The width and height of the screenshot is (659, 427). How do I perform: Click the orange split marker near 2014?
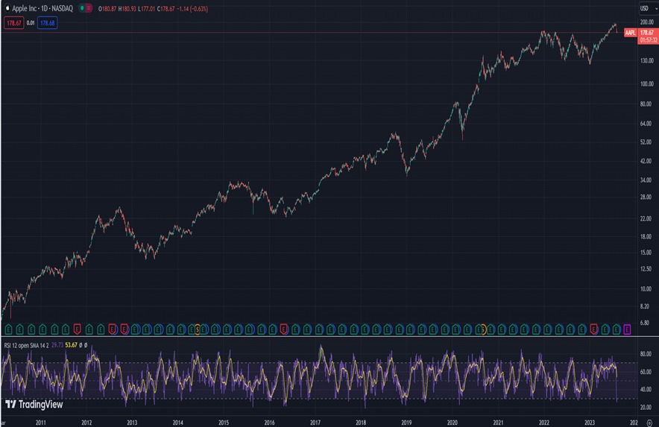[197, 329]
